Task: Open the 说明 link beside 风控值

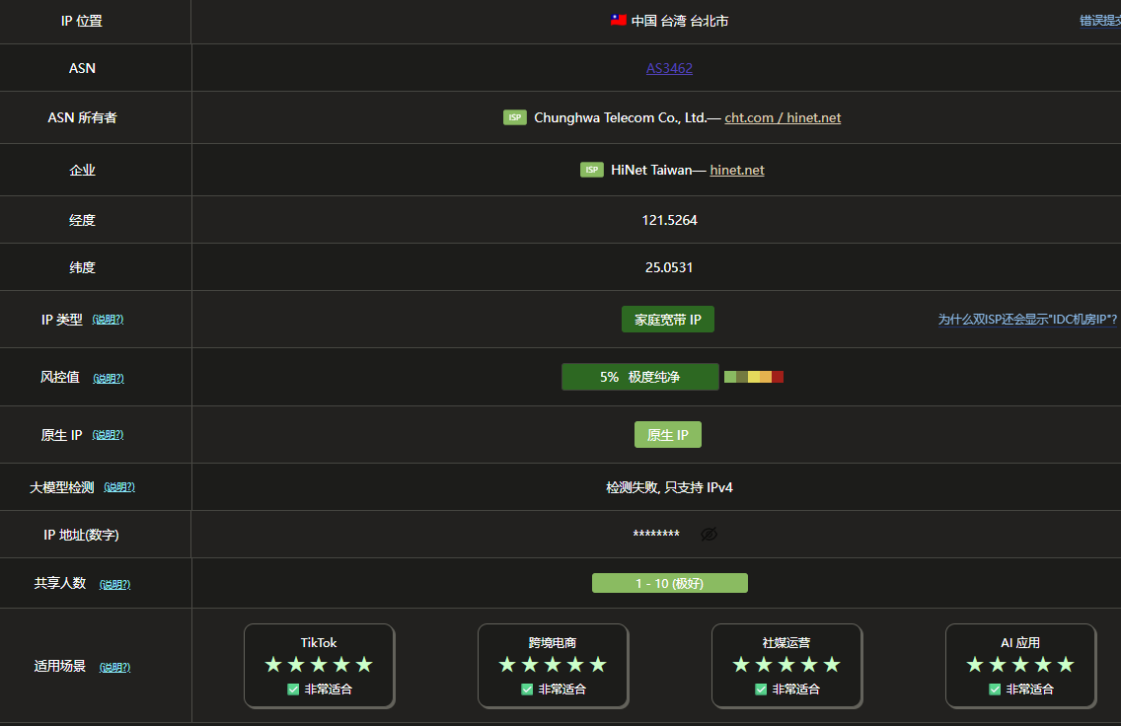Action: point(109,378)
